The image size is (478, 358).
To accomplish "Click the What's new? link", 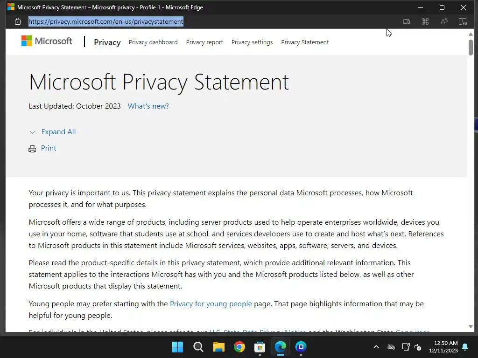I will (x=148, y=106).
